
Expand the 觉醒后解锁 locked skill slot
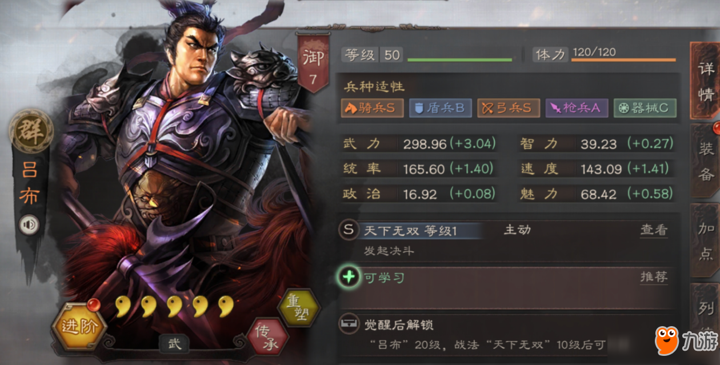point(507,334)
